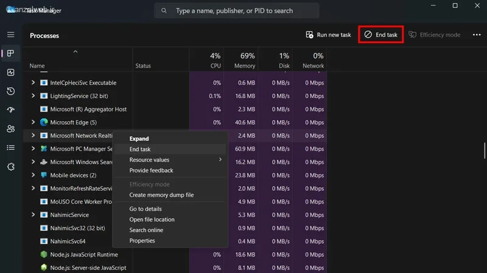Click the Microsoft Edge process icon
The width and height of the screenshot is (487, 273).
[44, 122]
